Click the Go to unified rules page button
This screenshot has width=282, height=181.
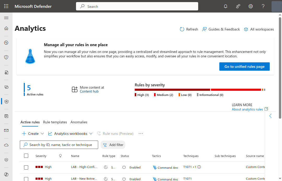(244, 67)
